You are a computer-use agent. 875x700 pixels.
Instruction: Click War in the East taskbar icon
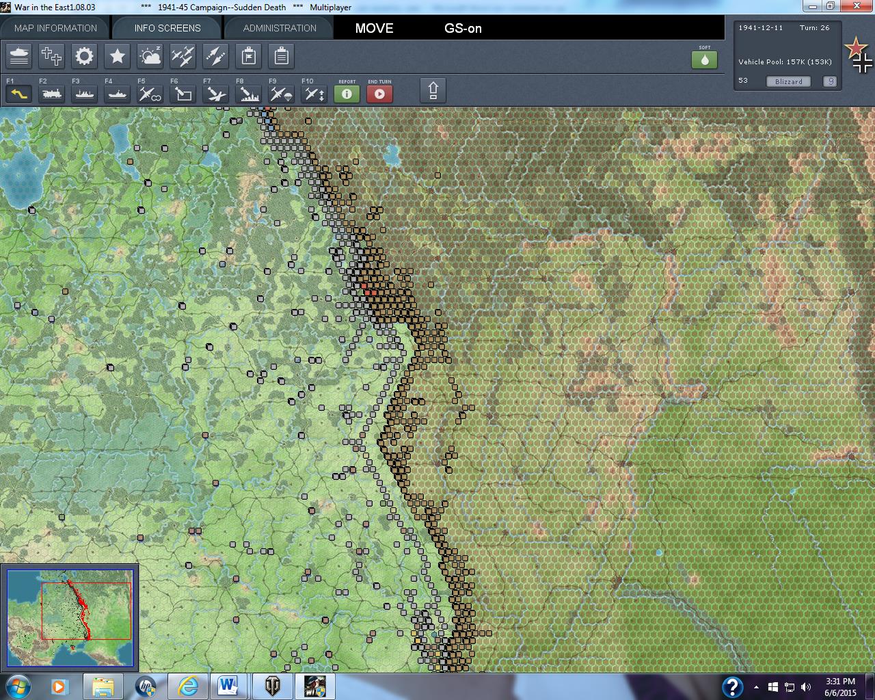point(314,686)
